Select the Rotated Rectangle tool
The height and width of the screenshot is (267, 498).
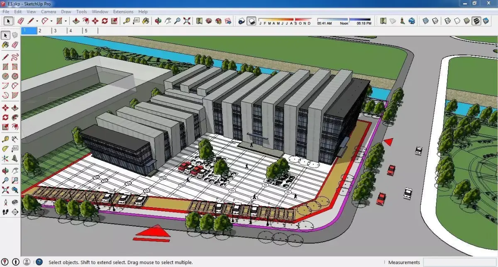click(15, 66)
